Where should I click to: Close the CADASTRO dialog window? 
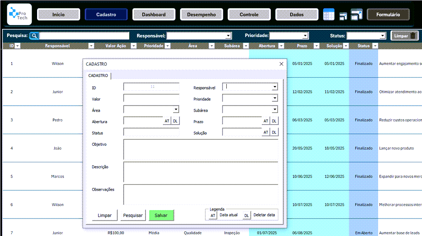pos(281,64)
